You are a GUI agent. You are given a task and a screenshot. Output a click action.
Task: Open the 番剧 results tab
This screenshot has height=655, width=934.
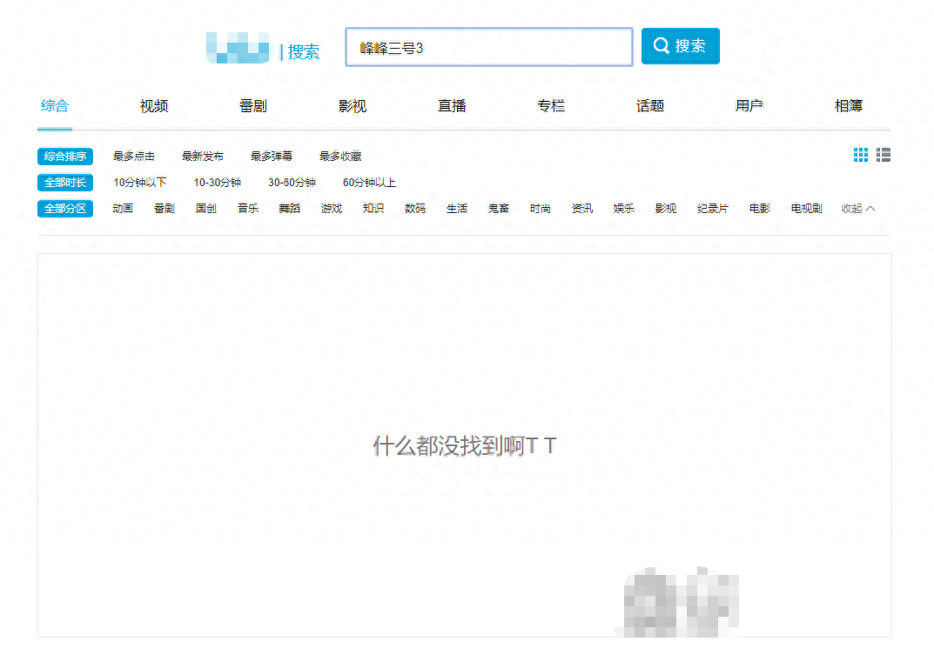click(x=253, y=106)
